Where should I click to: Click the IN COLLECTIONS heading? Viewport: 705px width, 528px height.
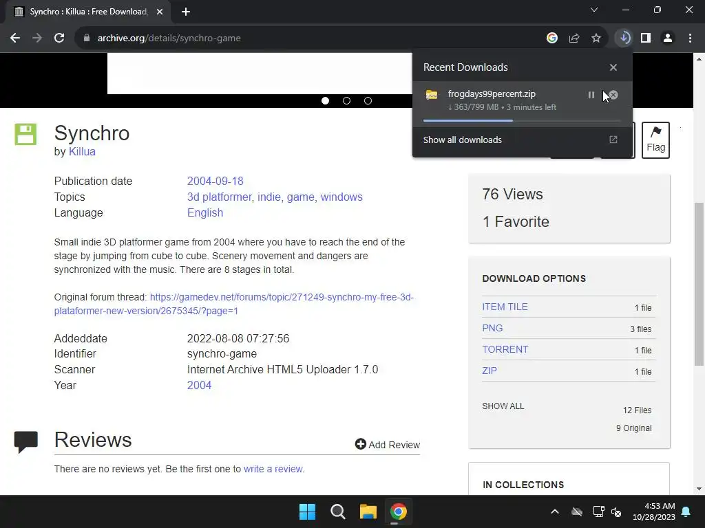click(x=523, y=485)
